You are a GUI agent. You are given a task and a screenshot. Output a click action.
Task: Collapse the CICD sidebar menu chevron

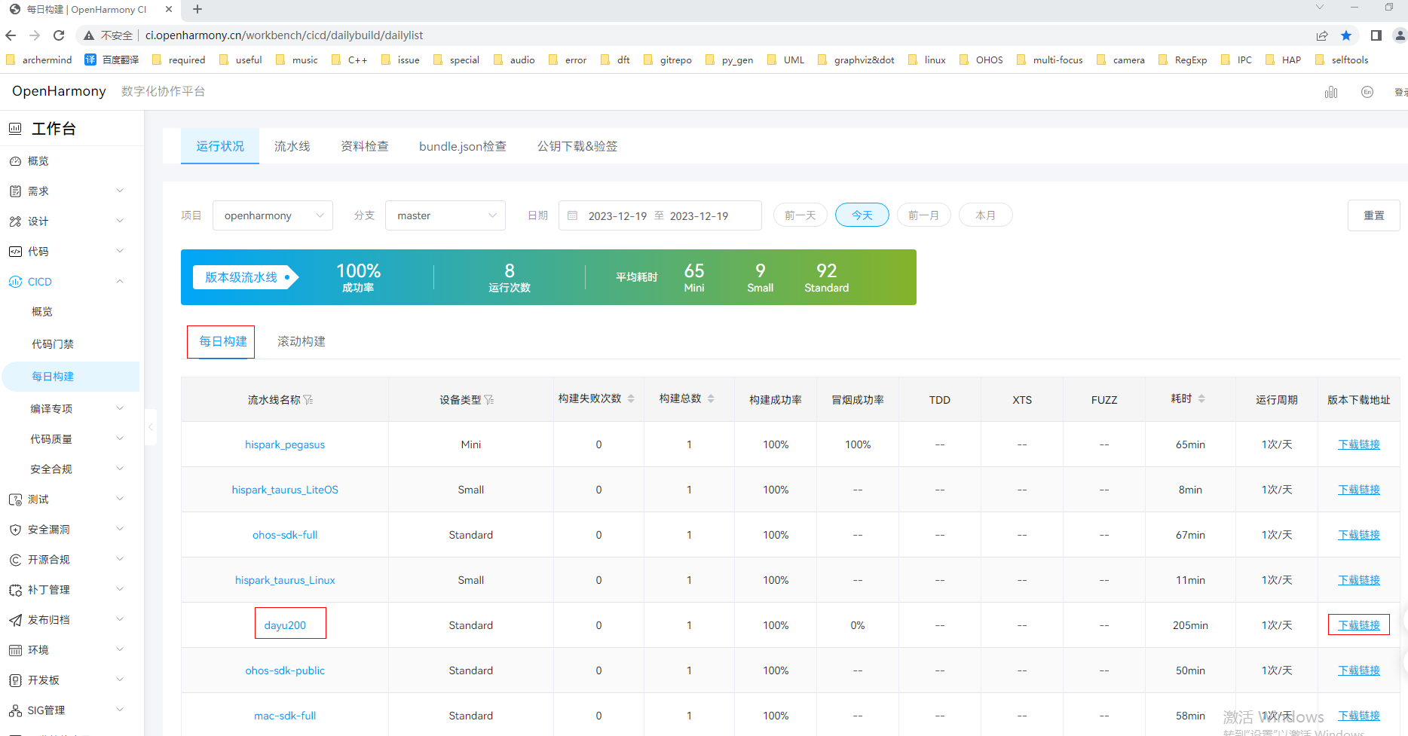(120, 281)
